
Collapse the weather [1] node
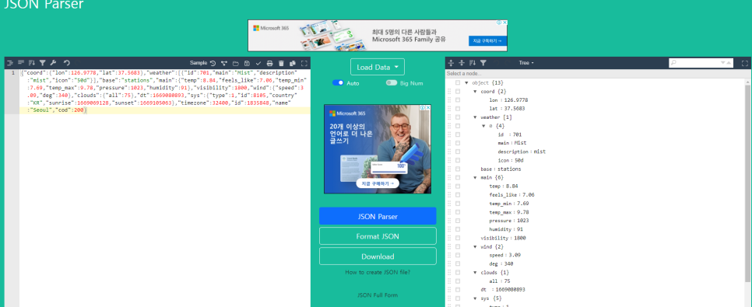(475, 117)
